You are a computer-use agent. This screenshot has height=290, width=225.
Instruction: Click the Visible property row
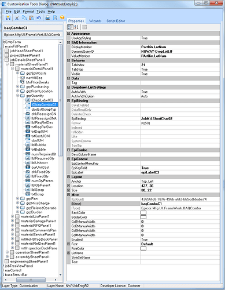[x=145, y=74]
